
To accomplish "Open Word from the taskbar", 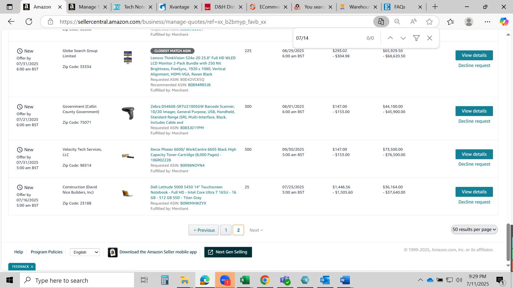I will click(345, 280).
